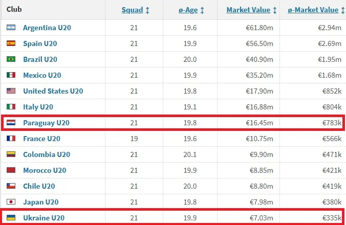This screenshot has width=346, height=225.
Task: Click Paraguay U20 market value €16.45m
Action: [259, 123]
